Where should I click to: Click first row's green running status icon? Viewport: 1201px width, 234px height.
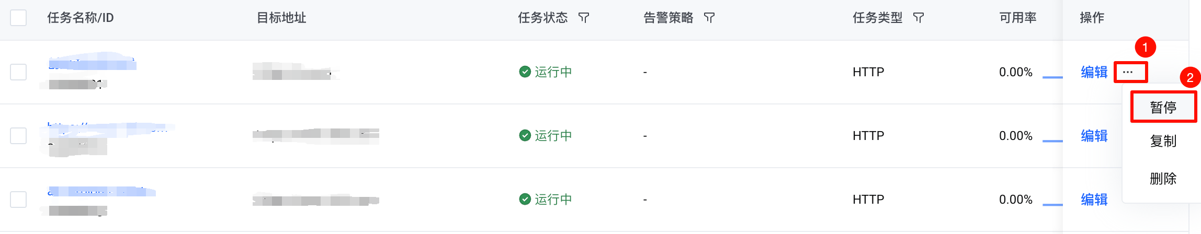click(x=525, y=72)
